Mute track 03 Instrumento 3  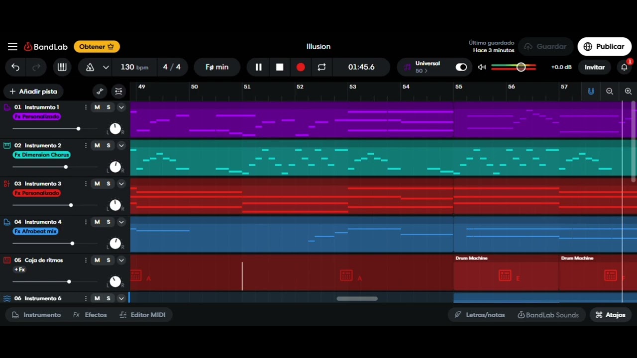(97, 184)
